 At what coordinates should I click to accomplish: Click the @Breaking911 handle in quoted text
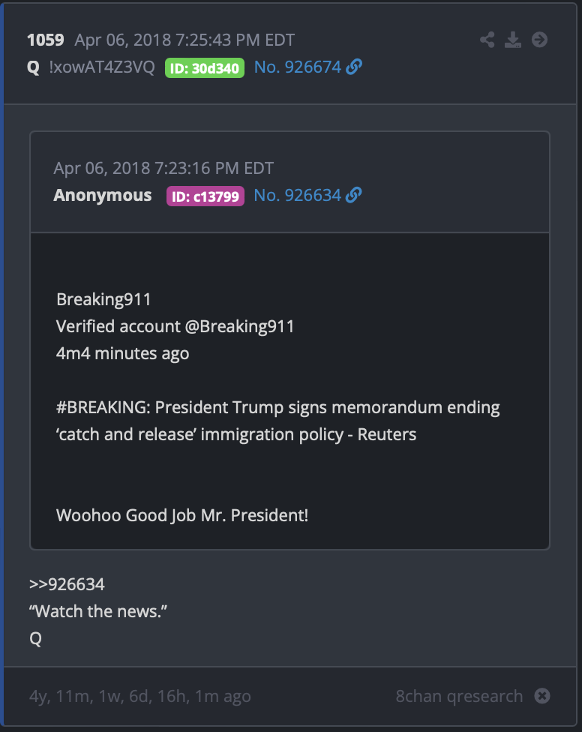[239, 326]
